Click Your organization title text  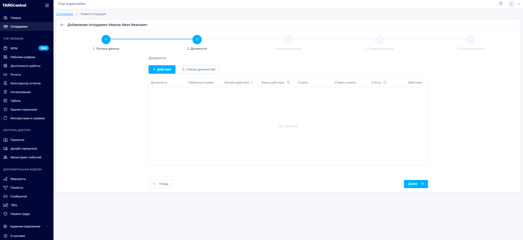pos(72,4)
